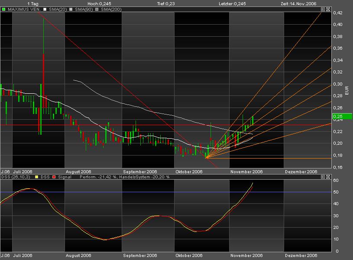Select the SMA(20) legend label
This screenshot has height=260, width=353.
click(x=58, y=10)
